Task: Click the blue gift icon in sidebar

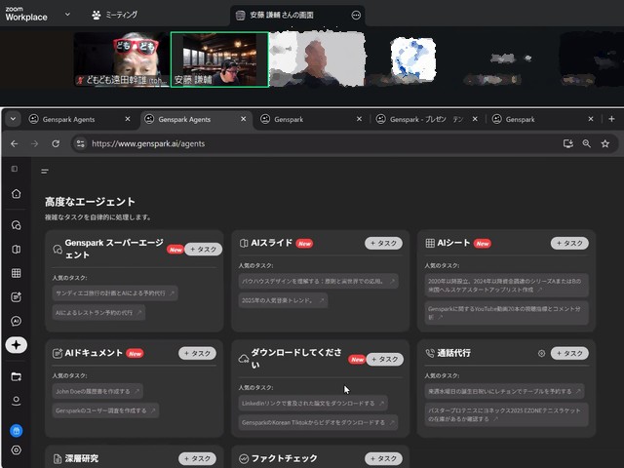Action: pyautogui.click(x=16, y=431)
